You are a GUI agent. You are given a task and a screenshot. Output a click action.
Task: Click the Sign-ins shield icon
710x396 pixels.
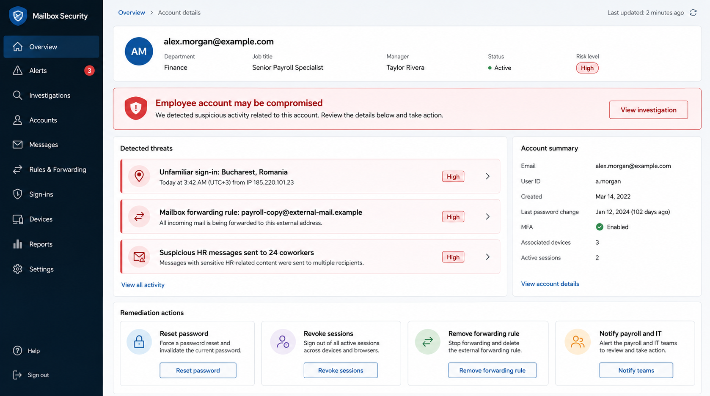(x=17, y=194)
